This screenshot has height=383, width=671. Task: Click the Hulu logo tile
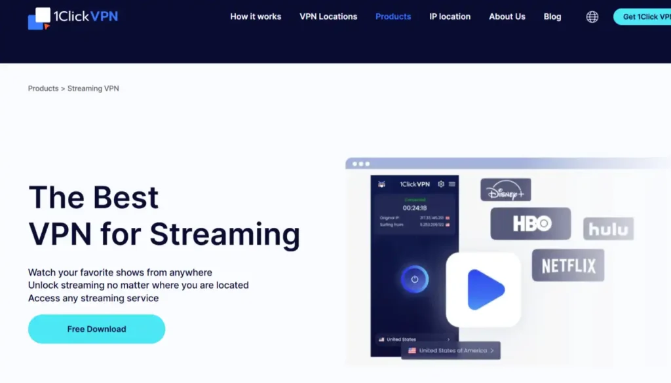click(608, 229)
